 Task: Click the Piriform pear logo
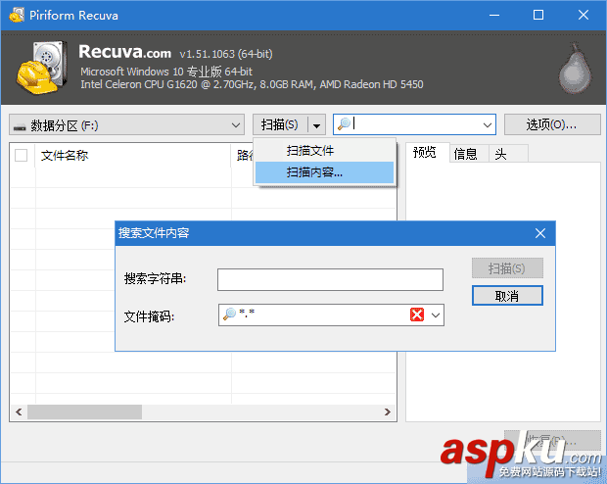click(575, 69)
